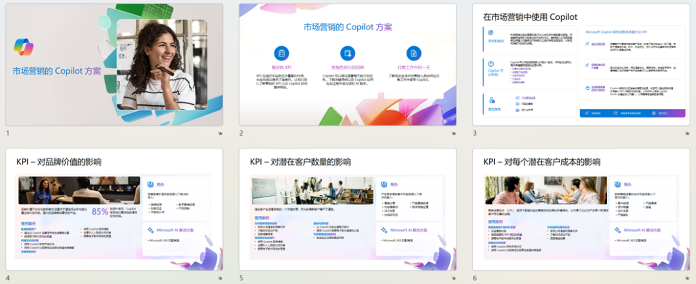Image resolution: width=696 pixels, height=284 pixels.
Task: Click the 角色 icon on the 对潜在客户数量的影响 slide
Action: tap(383, 184)
